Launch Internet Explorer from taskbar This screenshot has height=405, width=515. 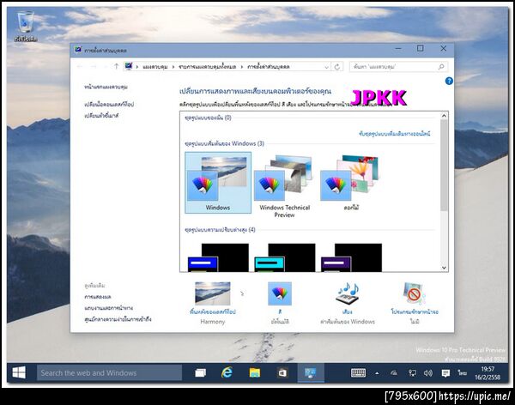click(227, 372)
